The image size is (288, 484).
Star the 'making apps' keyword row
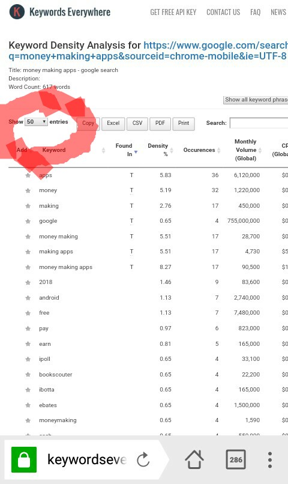(28, 252)
